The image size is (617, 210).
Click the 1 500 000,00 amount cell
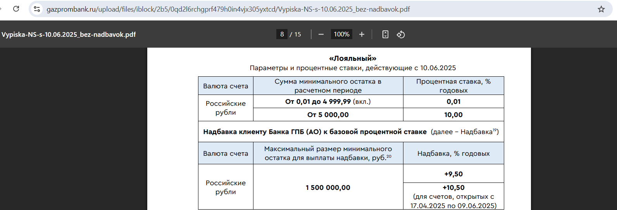[x=328, y=188]
